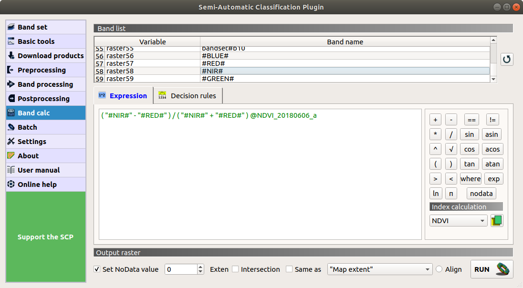This screenshot has height=288, width=523.
Task: Expand the "Map extent" dropdown
Action: pyautogui.click(x=379, y=269)
